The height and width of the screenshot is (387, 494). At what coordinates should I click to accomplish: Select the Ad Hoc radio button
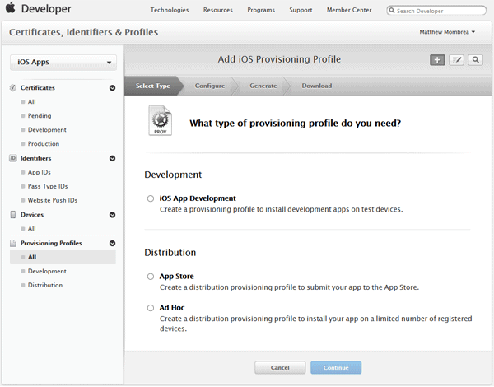pos(151,308)
